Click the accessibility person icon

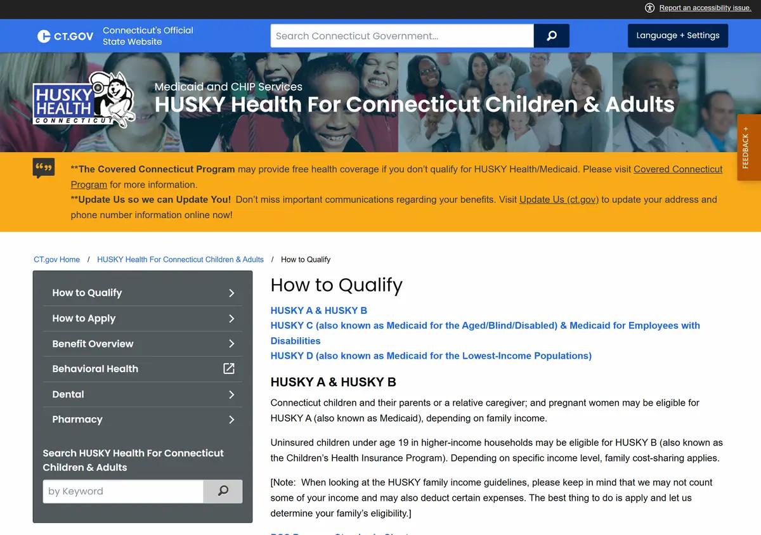tap(650, 8)
